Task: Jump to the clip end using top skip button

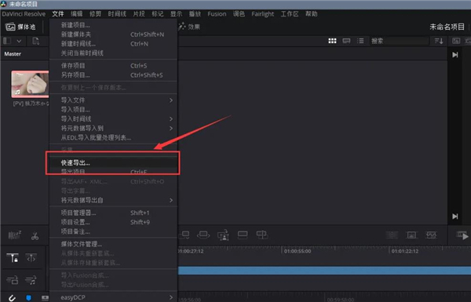Action: tap(455, 55)
